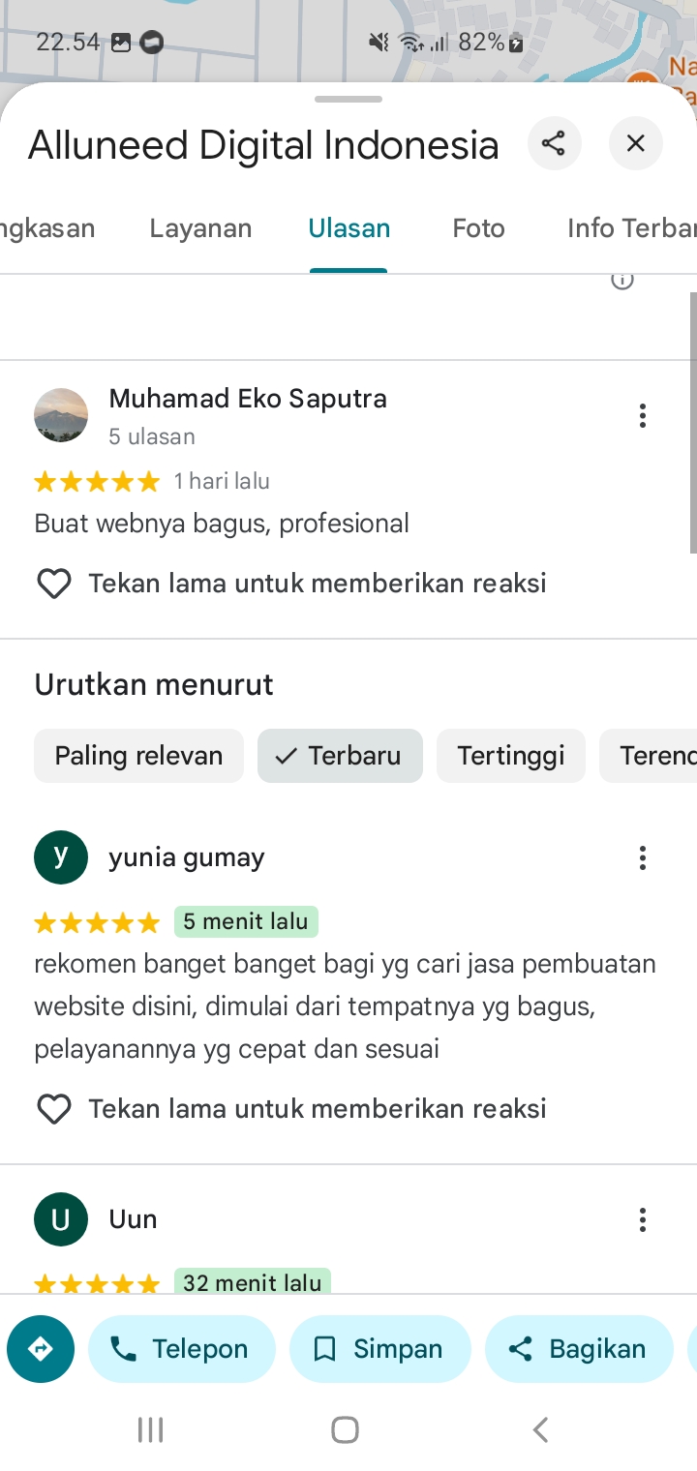Sort reviews by Paling relevan
The height and width of the screenshot is (1471, 697).
click(138, 756)
